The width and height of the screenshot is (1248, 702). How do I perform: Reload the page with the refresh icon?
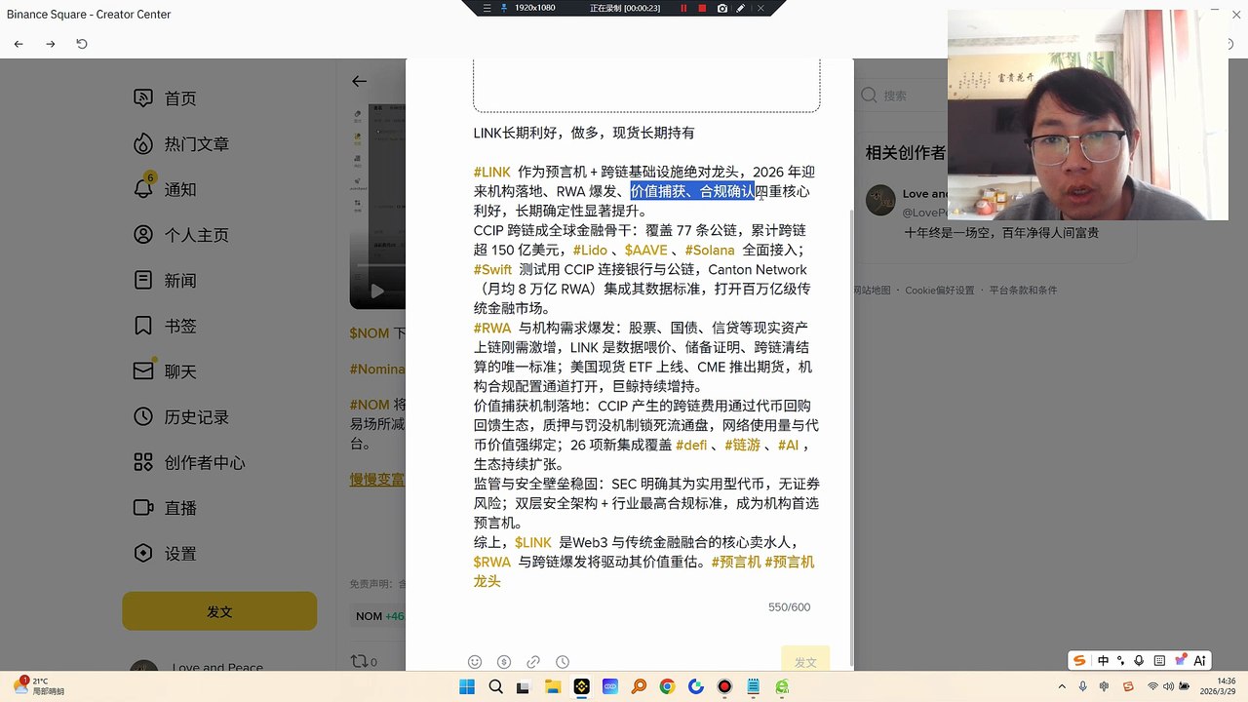[82, 44]
